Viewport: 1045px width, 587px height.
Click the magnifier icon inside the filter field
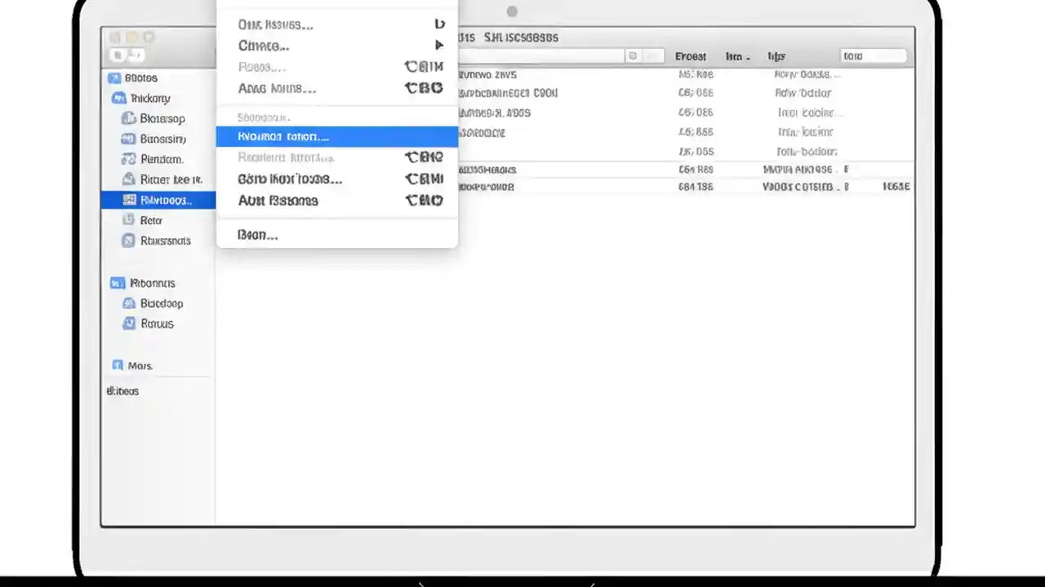[633, 55]
